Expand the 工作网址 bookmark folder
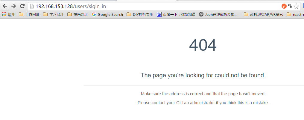 (x=29, y=14)
